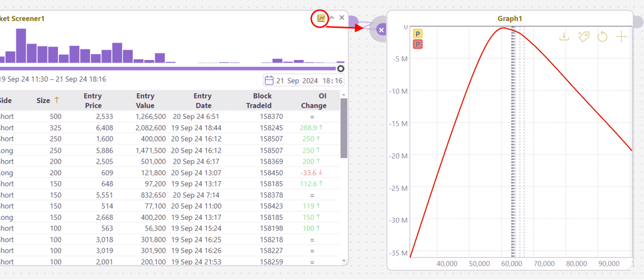Click the add tag icon on Graph1

[x=584, y=37]
